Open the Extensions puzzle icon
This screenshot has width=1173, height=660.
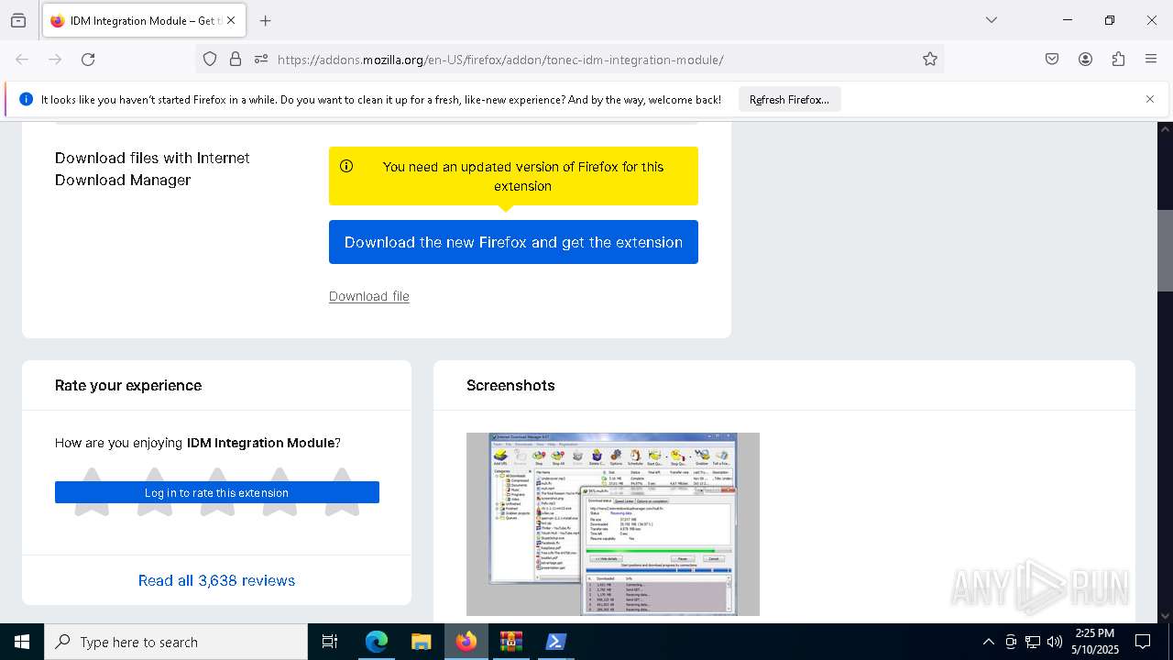click(1118, 60)
